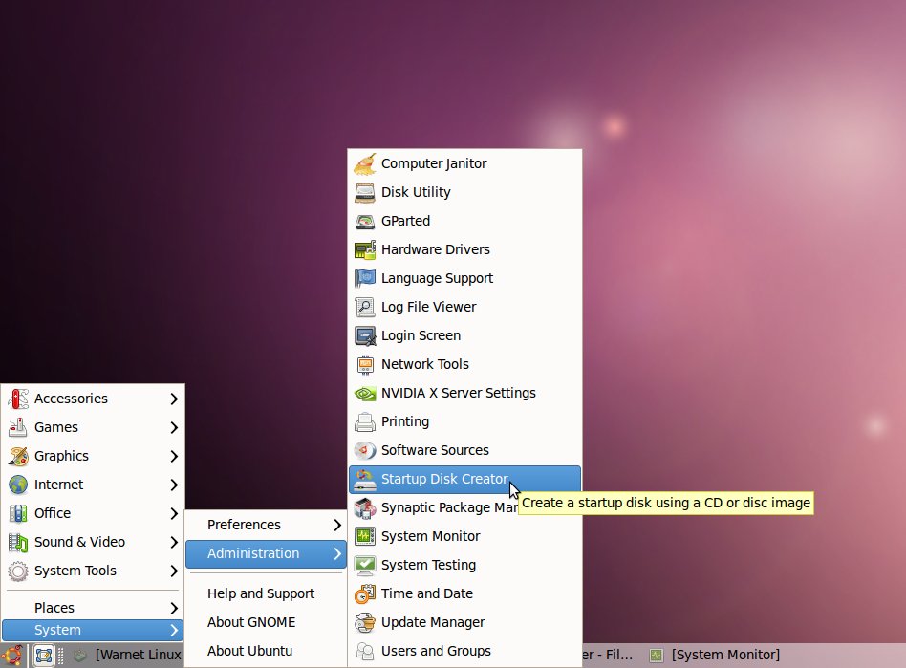This screenshot has width=906, height=668.
Task: Expand the Internet submenu arrow
Action: click(174, 485)
